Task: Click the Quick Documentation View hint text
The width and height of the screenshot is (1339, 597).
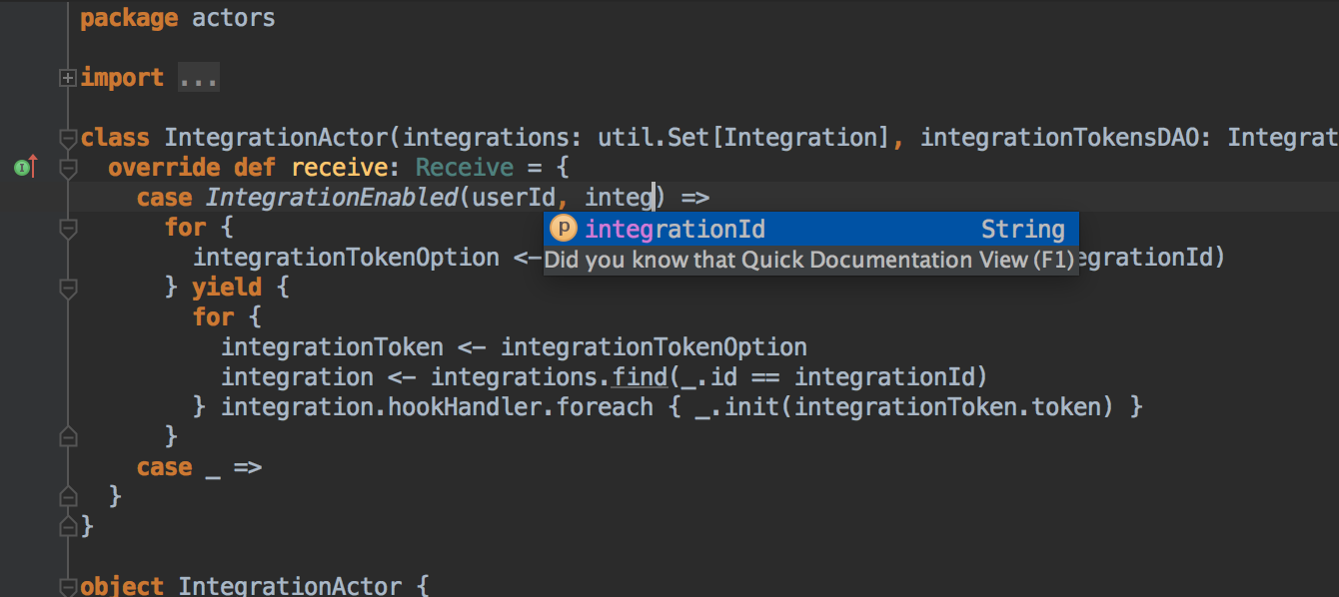Action: coord(809,261)
